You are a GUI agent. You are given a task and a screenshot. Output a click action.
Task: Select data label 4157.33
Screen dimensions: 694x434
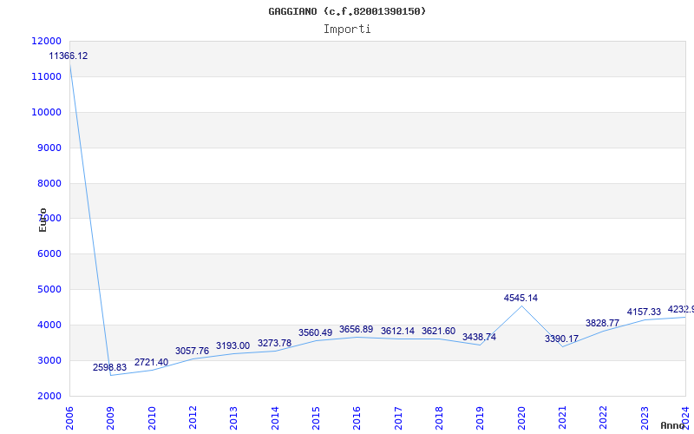click(644, 312)
